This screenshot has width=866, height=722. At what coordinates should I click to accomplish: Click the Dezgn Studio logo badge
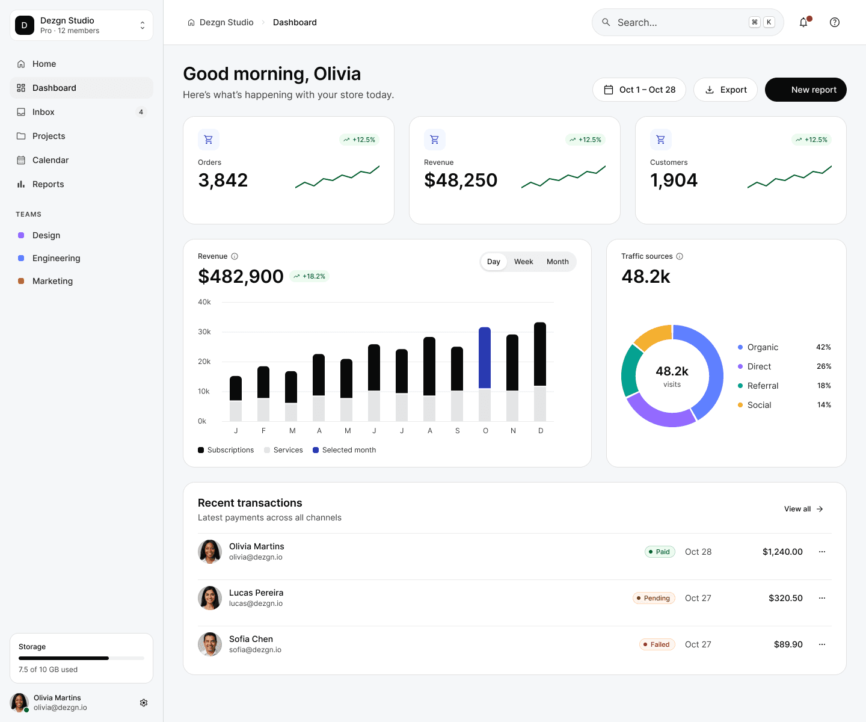tap(25, 25)
